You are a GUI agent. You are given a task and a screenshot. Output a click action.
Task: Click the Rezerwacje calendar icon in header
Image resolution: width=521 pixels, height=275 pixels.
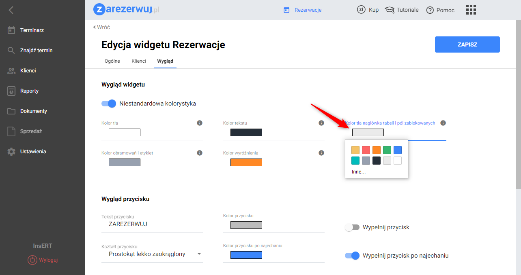[286, 10]
